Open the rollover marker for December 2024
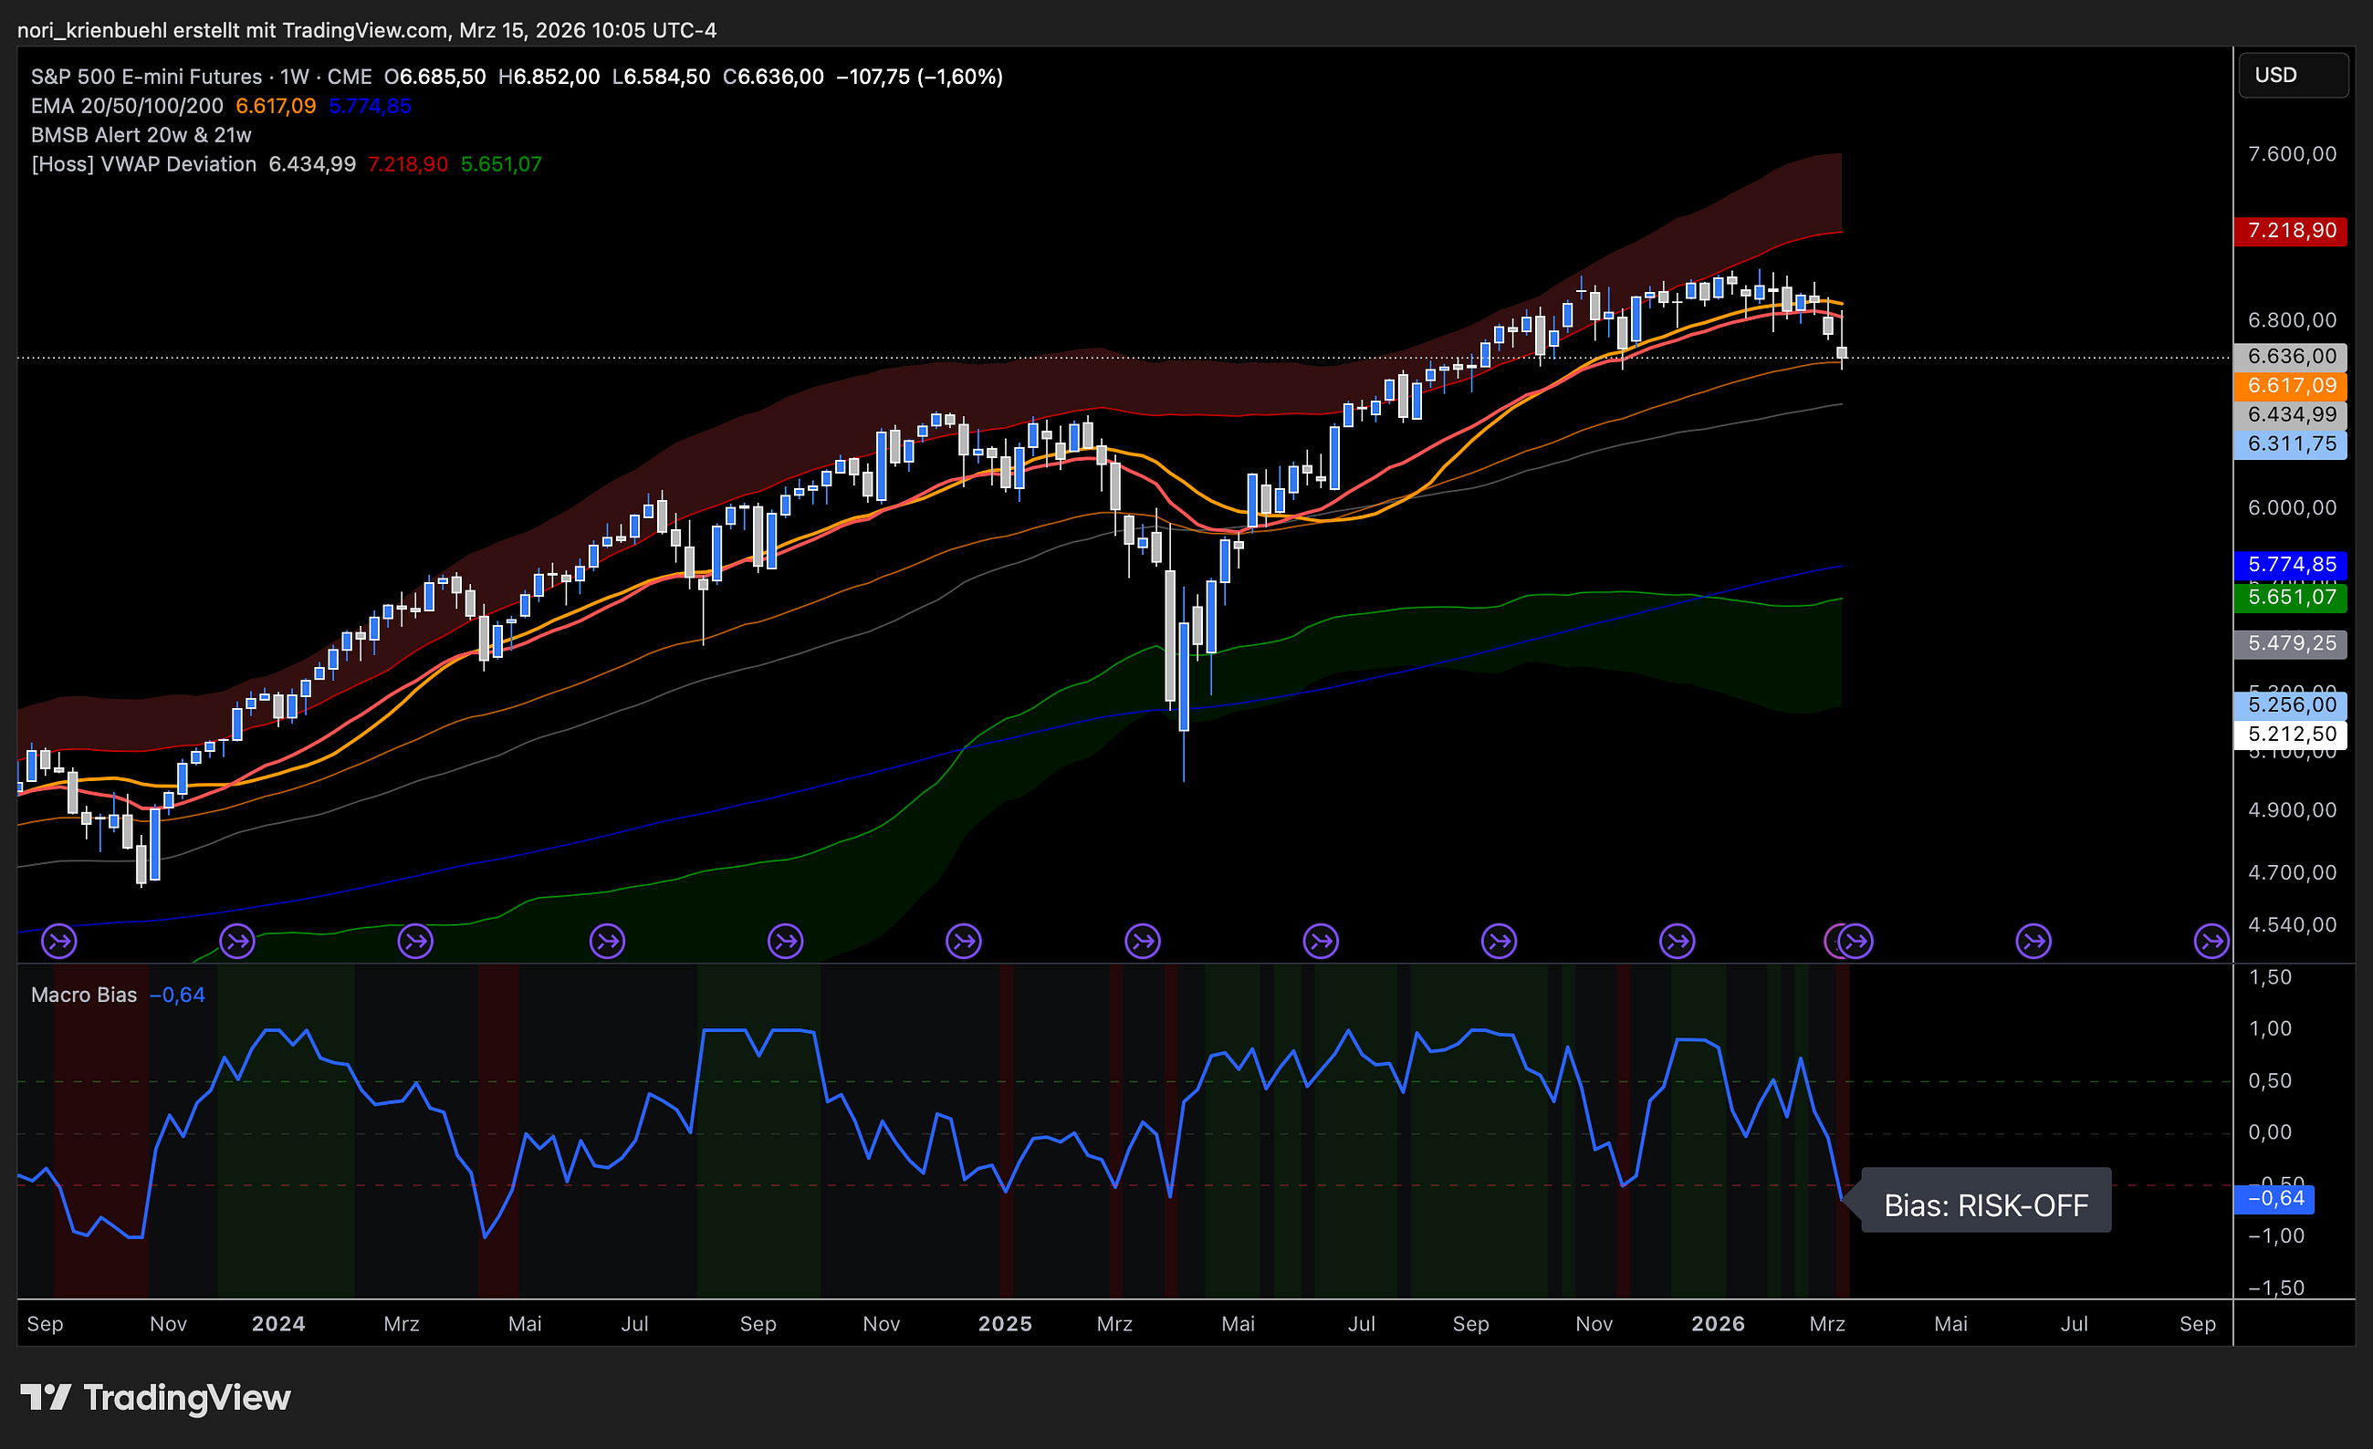Screen dimensions: 2373x1449 coord(963,941)
